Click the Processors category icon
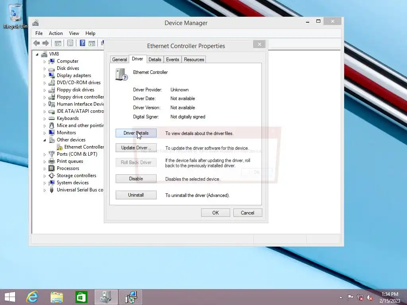407x305 pixels. pos(52,168)
